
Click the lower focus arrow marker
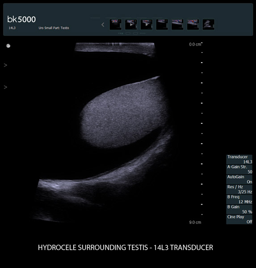(5, 87)
